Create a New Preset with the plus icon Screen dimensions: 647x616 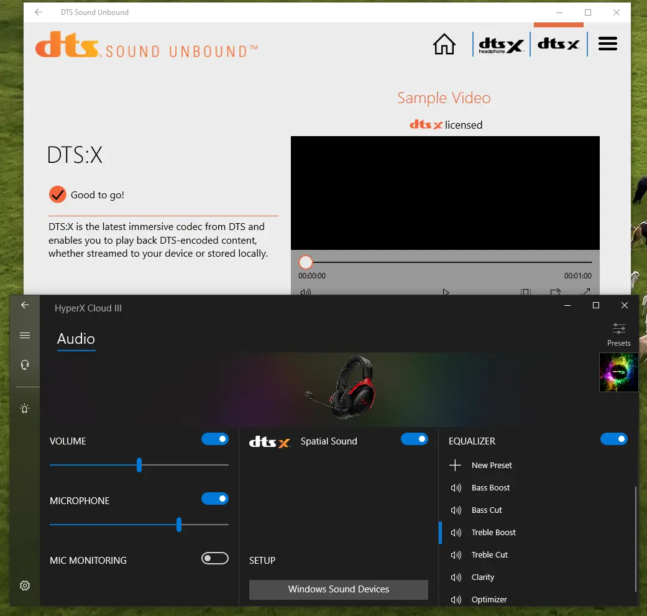tap(455, 465)
